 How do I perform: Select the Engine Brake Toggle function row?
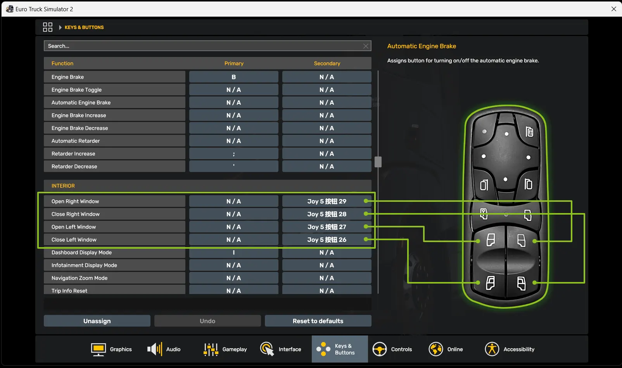tap(114, 89)
